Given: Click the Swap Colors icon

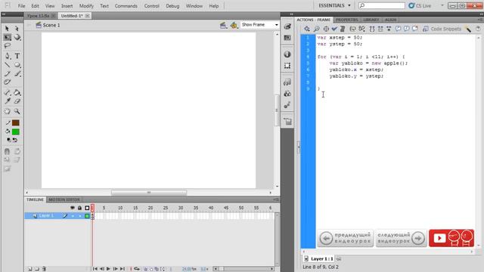Looking at the screenshot, I should (15, 140).
